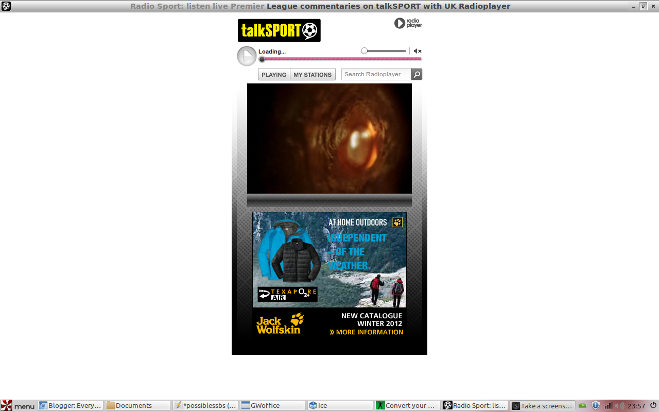The height and width of the screenshot is (412, 659).
Task: Open the Documents taskbar window
Action: (138, 405)
